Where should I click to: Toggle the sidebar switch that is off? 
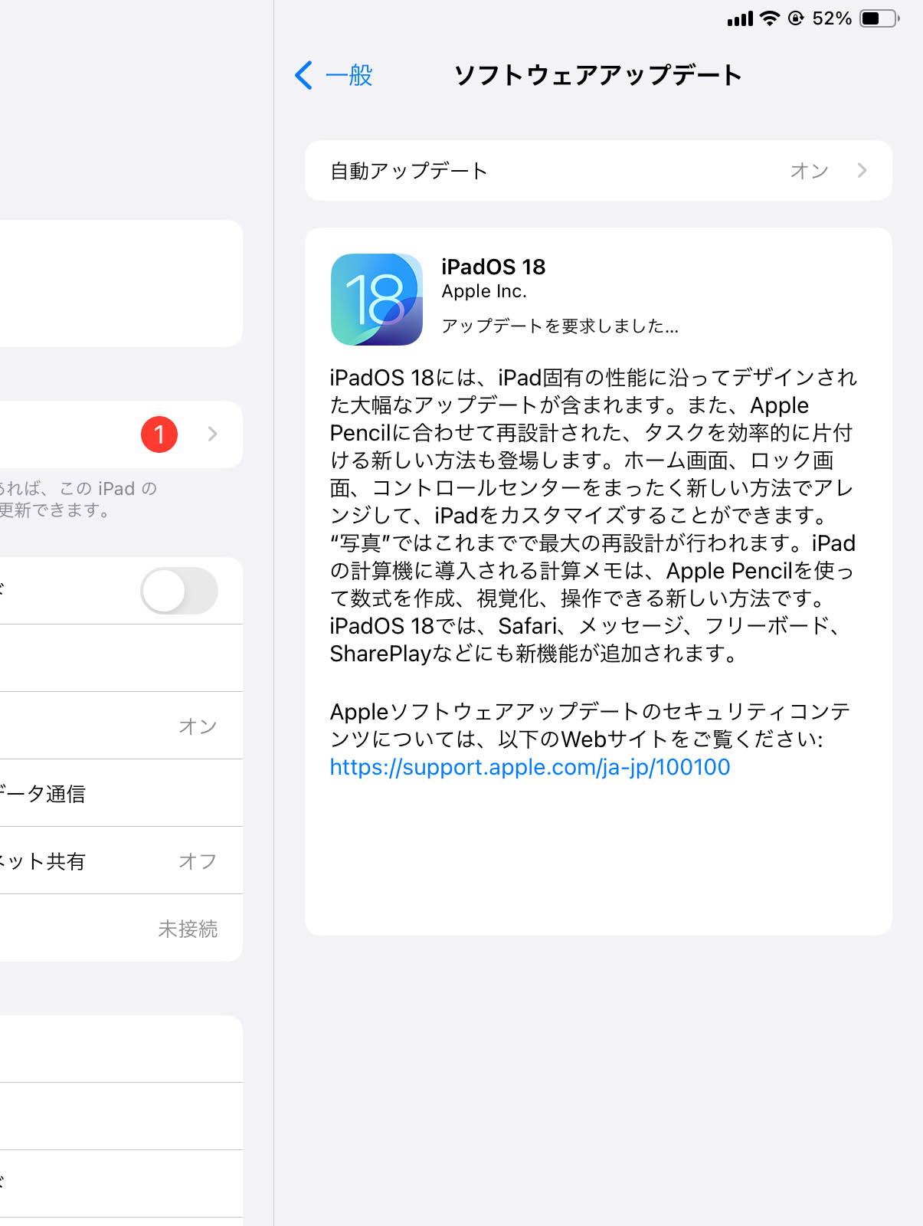point(179,591)
